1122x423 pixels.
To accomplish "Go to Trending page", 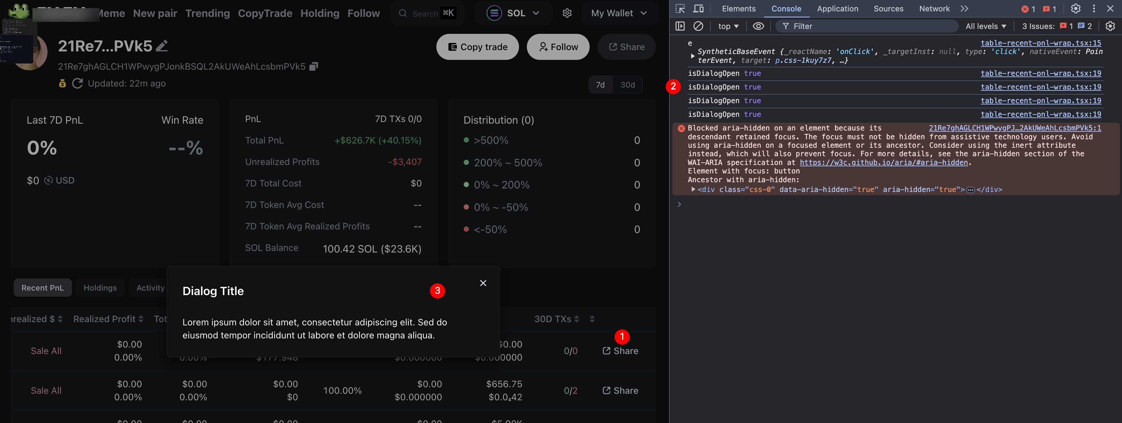I will [x=207, y=14].
